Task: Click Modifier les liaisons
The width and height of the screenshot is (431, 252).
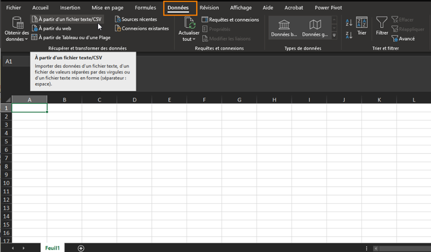Action: tap(226, 39)
